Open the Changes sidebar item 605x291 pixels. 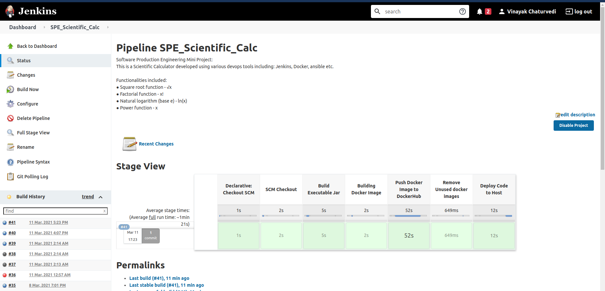pyautogui.click(x=26, y=75)
